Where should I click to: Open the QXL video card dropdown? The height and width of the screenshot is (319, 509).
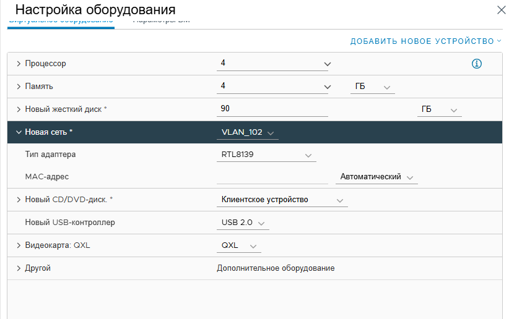point(239,245)
